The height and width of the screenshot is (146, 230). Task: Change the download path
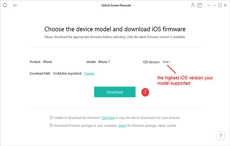pos(89,73)
